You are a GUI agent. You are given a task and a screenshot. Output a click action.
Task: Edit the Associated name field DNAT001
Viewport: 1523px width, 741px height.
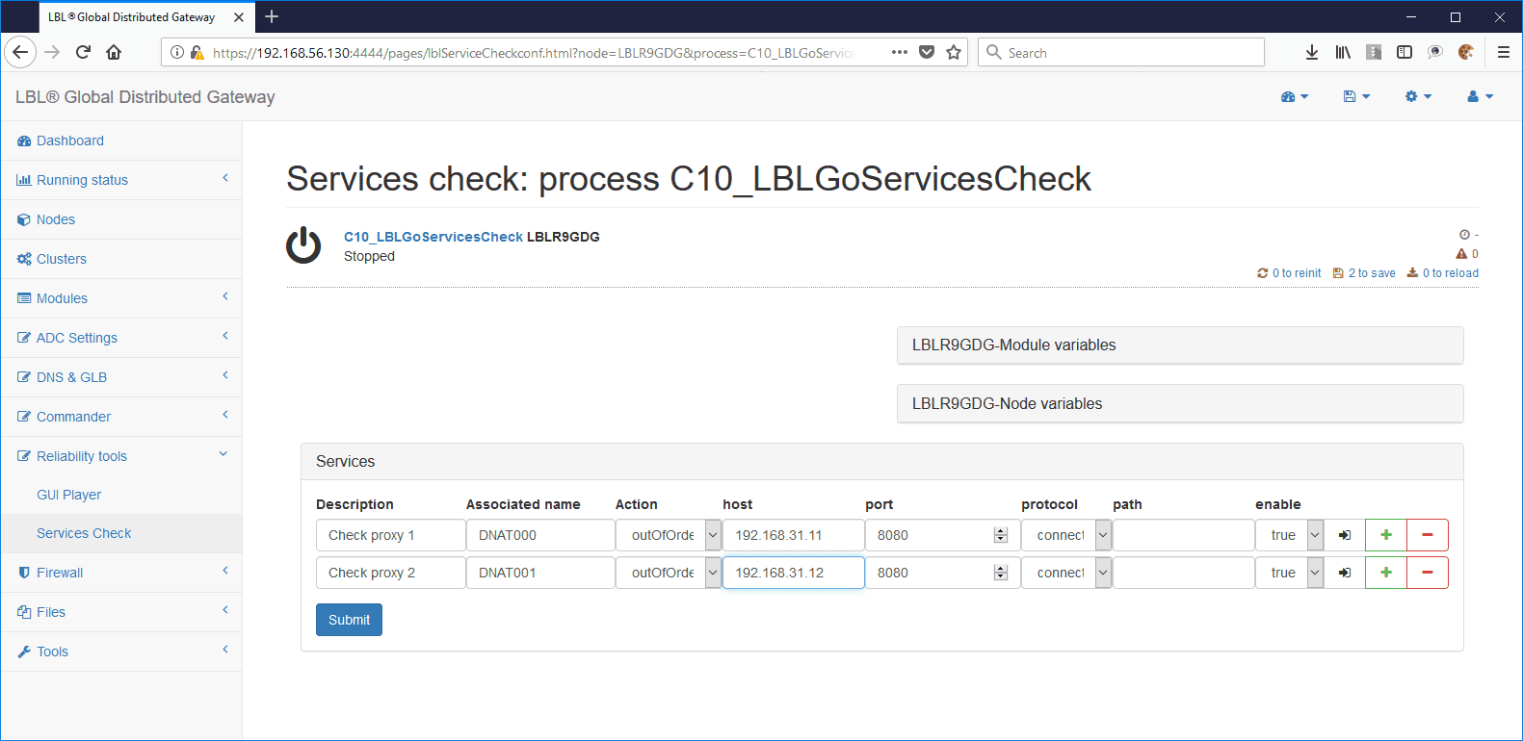point(540,573)
